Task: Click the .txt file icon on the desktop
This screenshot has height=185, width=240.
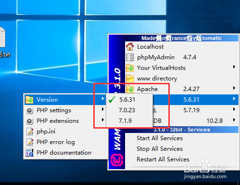Action: pos(2,37)
